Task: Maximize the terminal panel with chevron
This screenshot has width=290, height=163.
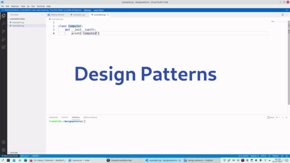Action: [283, 117]
